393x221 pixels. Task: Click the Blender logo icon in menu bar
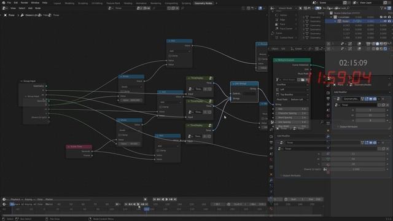pos(4,2)
